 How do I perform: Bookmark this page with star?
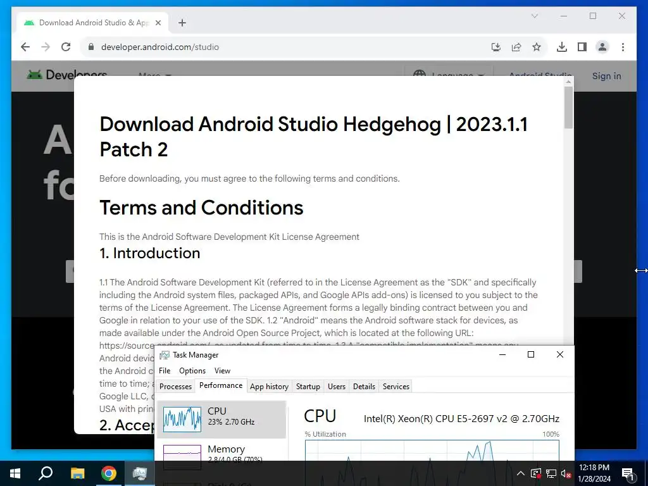(537, 47)
